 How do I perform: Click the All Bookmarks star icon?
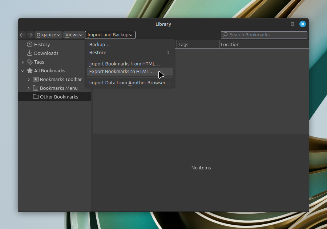(x=30, y=71)
